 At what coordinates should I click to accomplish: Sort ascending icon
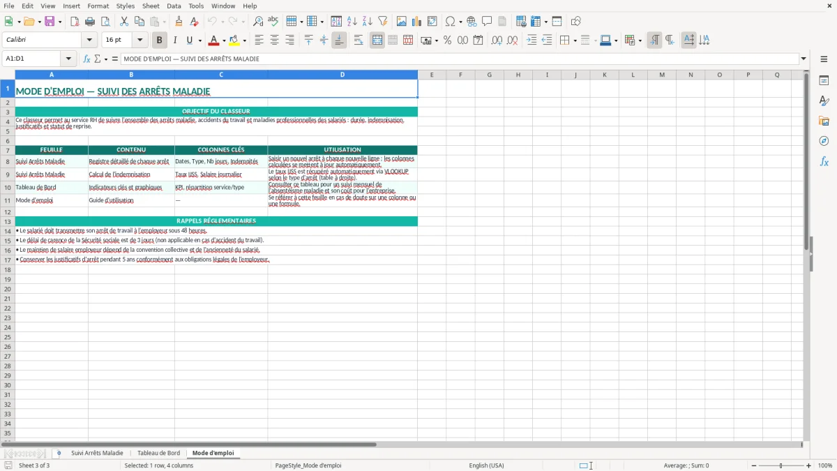352,22
